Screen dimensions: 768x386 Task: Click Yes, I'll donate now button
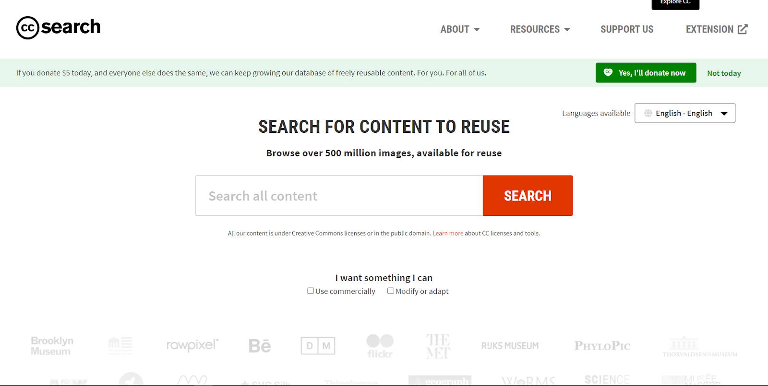[646, 73]
